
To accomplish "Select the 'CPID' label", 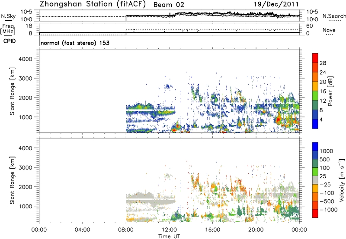I will [x=10, y=41].
